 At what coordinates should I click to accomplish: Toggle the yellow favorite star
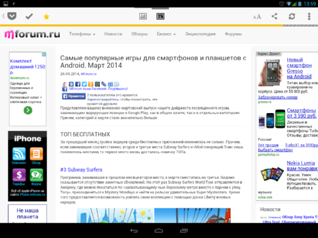(46, 17)
